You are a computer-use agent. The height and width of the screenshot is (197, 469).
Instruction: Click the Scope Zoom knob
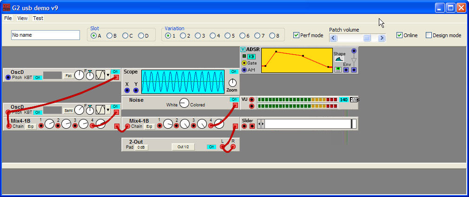pos(232,82)
